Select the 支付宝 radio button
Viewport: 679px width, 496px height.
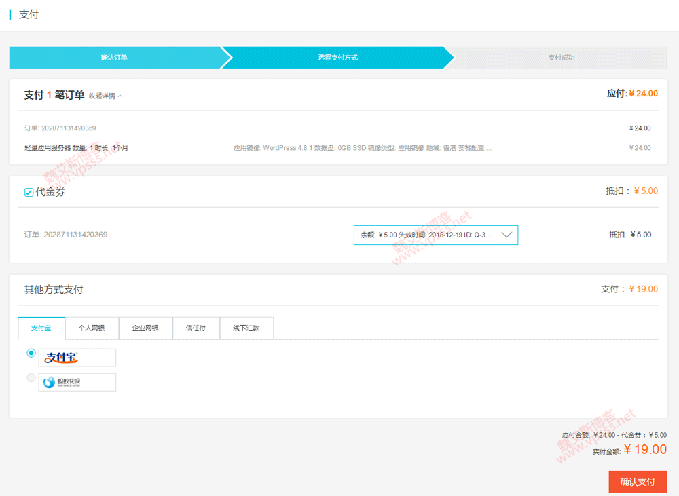[31, 354]
